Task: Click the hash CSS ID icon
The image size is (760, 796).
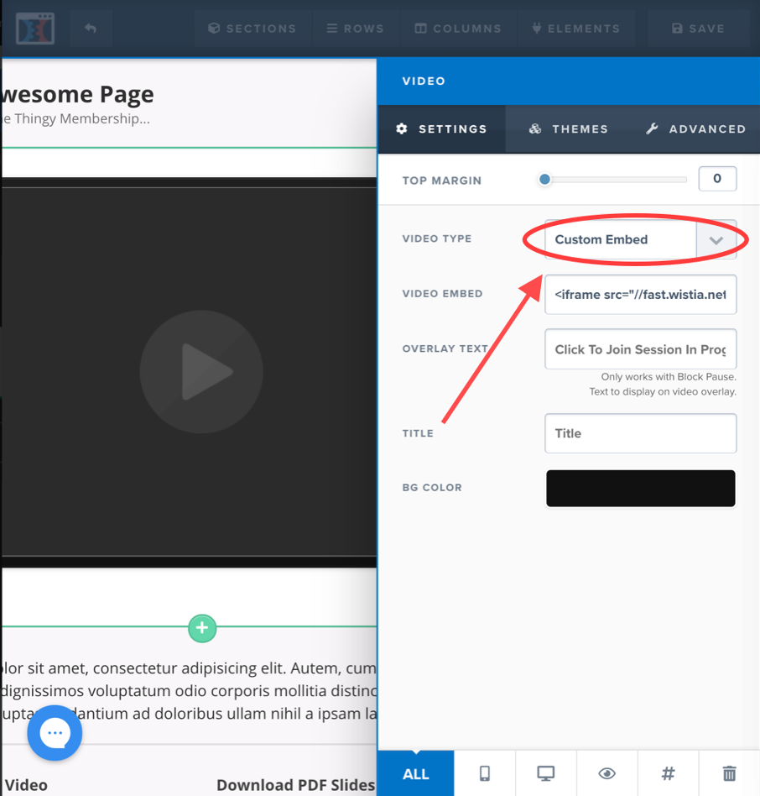Action: [669, 773]
